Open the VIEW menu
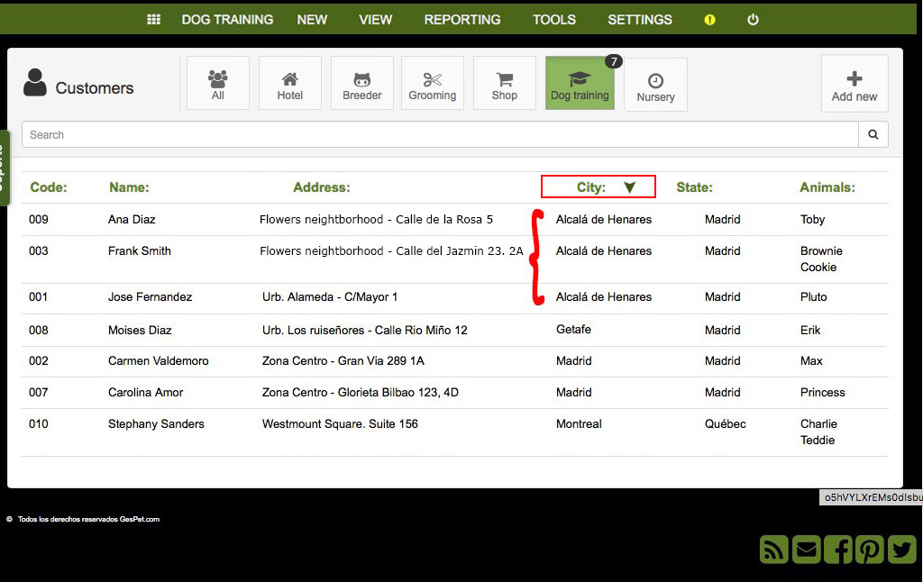923x582 pixels. tap(376, 20)
